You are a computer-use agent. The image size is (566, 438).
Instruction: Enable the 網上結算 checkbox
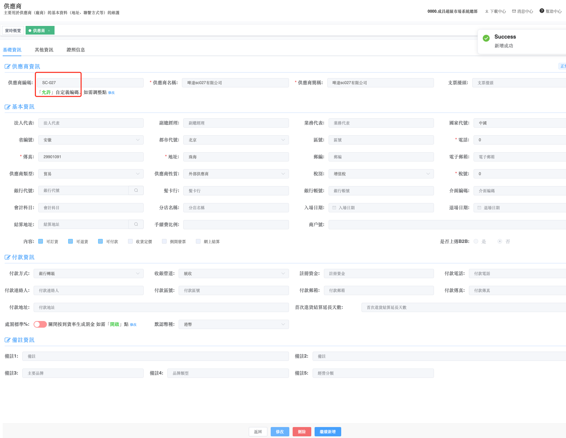tap(198, 242)
